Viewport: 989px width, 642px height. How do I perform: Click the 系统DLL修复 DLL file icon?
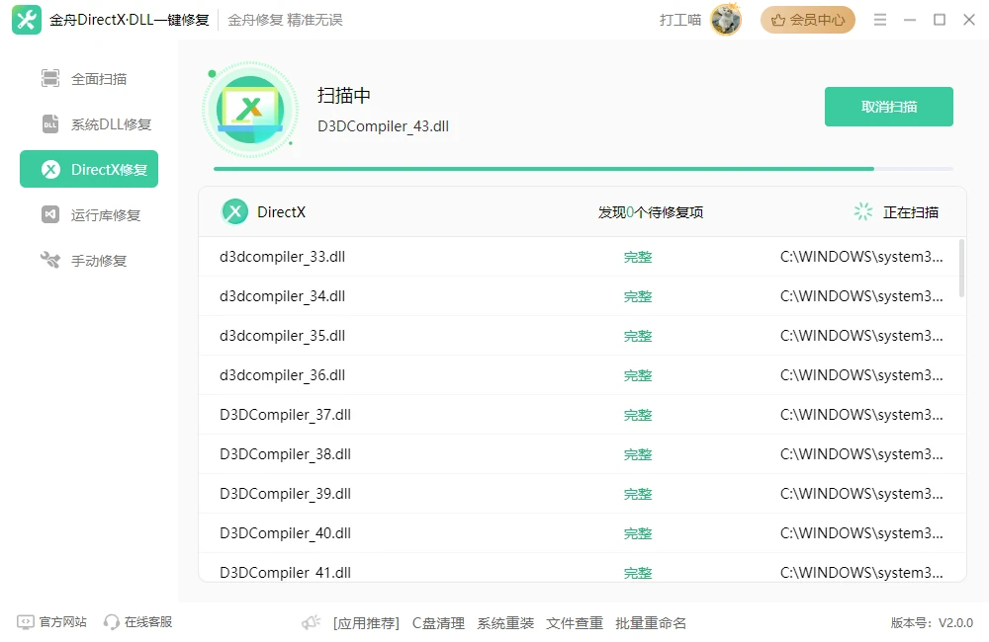[x=50, y=124]
